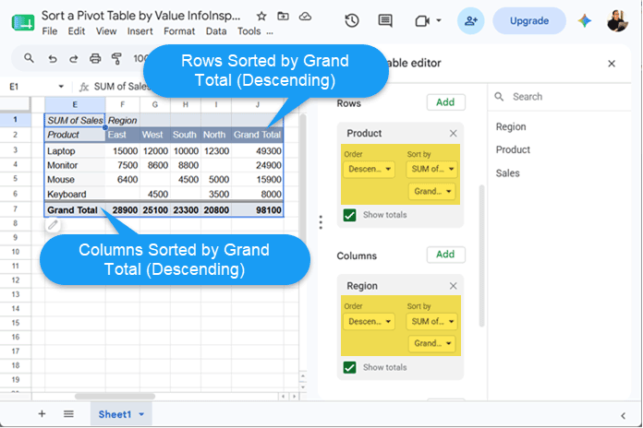643x428 pixels.
Task: Select row 7 header
Action: pyautogui.click(x=15, y=209)
